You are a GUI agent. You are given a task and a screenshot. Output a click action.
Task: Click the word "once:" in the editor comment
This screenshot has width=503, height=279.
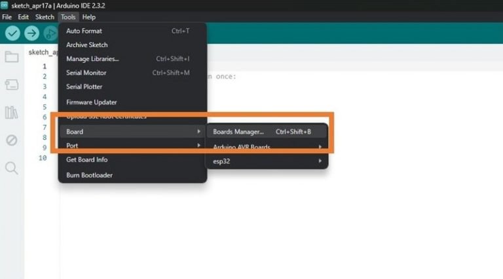click(226, 76)
